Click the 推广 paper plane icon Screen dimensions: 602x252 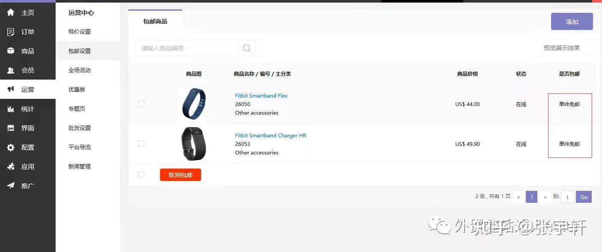pyautogui.click(x=11, y=186)
